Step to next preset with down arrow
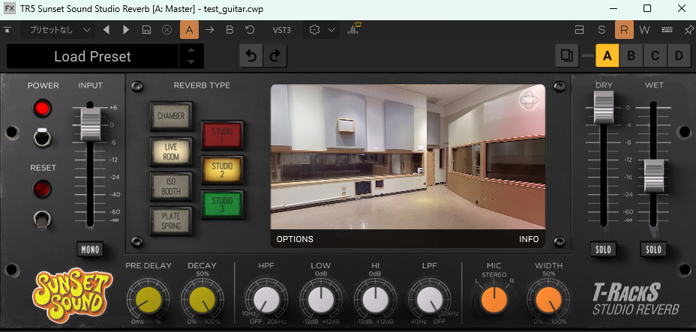This screenshot has width=696, height=332. click(191, 62)
